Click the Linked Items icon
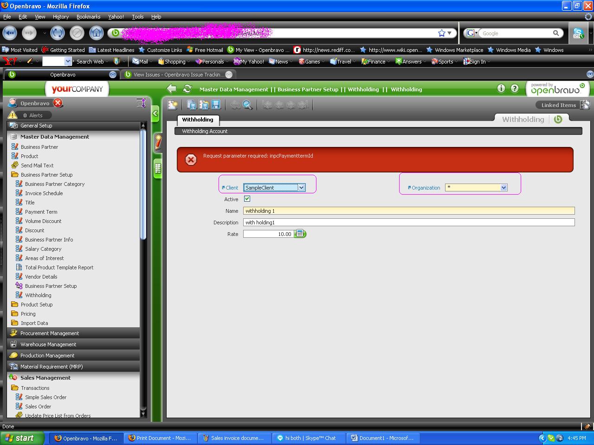Viewport: 594px width, 445px height. (x=585, y=105)
